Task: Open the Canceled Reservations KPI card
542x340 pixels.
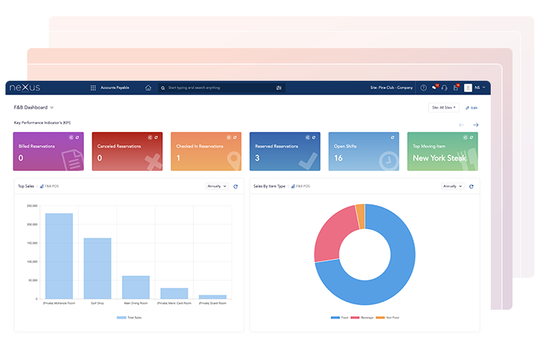Action: click(x=127, y=151)
